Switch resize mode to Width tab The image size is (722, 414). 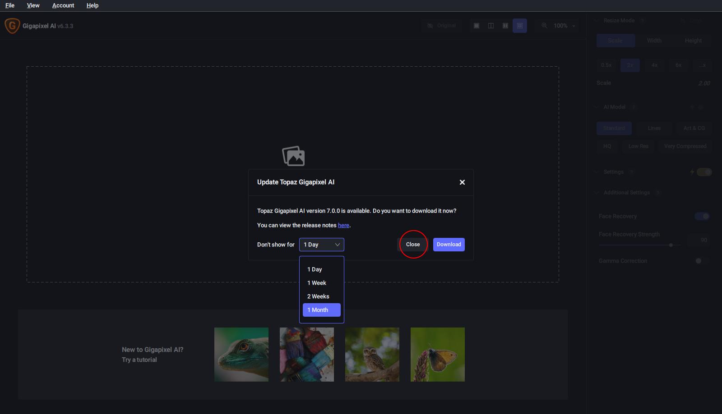pyautogui.click(x=654, y=41)
